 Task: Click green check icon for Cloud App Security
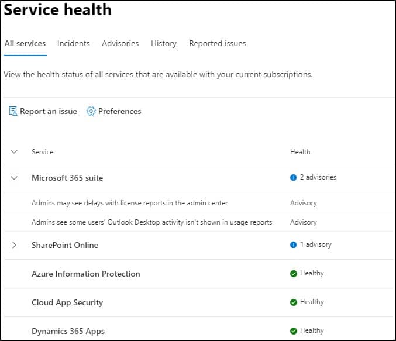point(294,302)
